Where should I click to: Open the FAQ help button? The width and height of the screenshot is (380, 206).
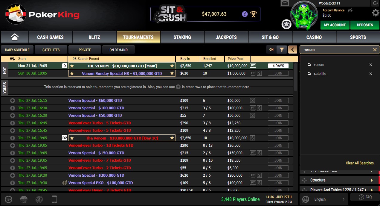[365, 197]
